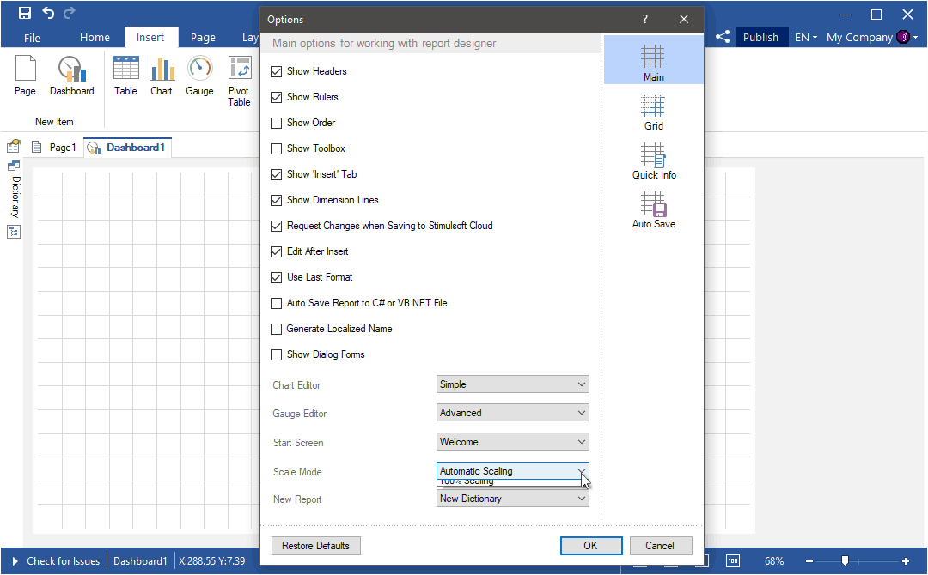The width and height of the screenshot is (928, 575).
Task: Select the Insert ribbon tab
Action: coord(150,37)
